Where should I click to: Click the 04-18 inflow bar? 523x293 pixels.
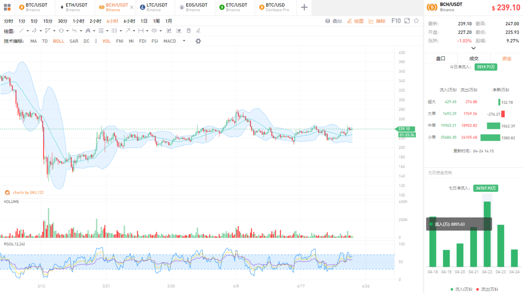[433, 242]
